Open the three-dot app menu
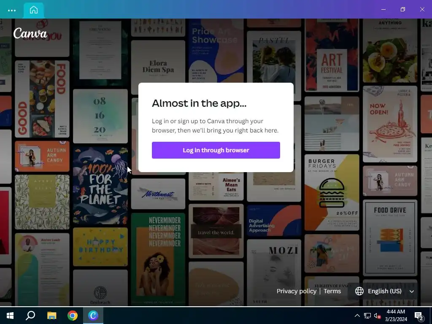Screen dimensions: 432x324 coord(11,11)
